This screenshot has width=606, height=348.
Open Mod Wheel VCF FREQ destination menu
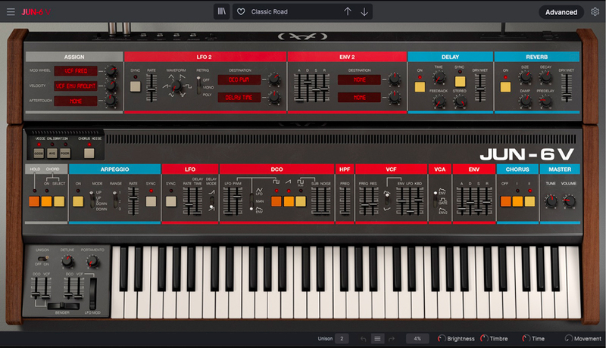(x=76, y=71)
